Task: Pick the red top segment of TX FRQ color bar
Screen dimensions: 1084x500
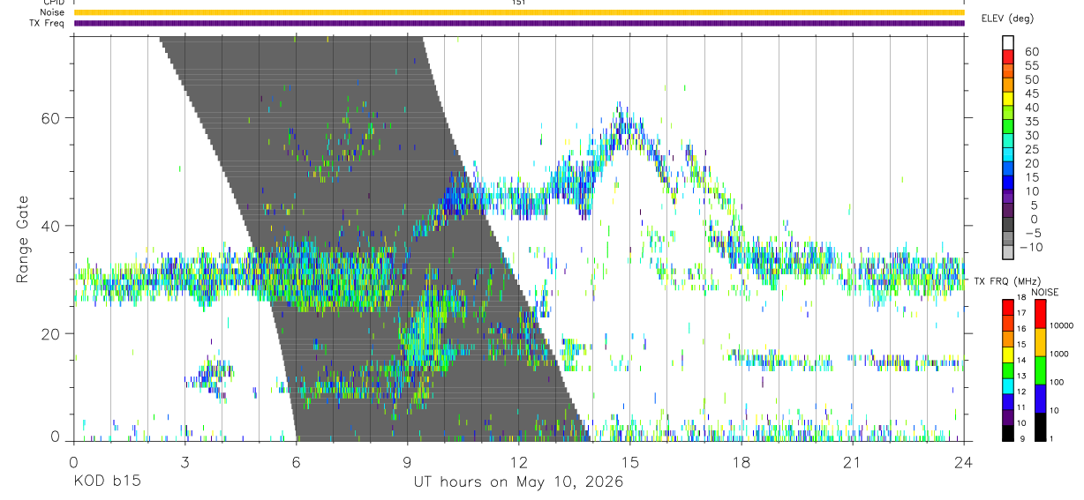Action: [1008, 308]
